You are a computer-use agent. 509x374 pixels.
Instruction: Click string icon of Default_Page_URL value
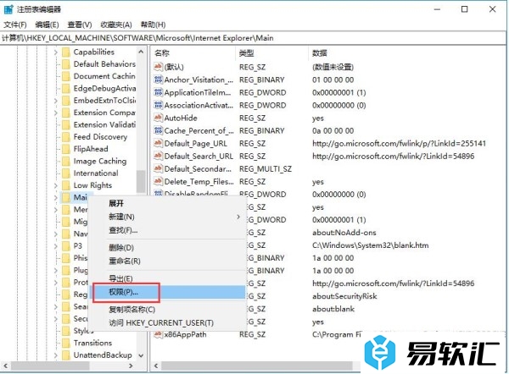pos(158,143)
